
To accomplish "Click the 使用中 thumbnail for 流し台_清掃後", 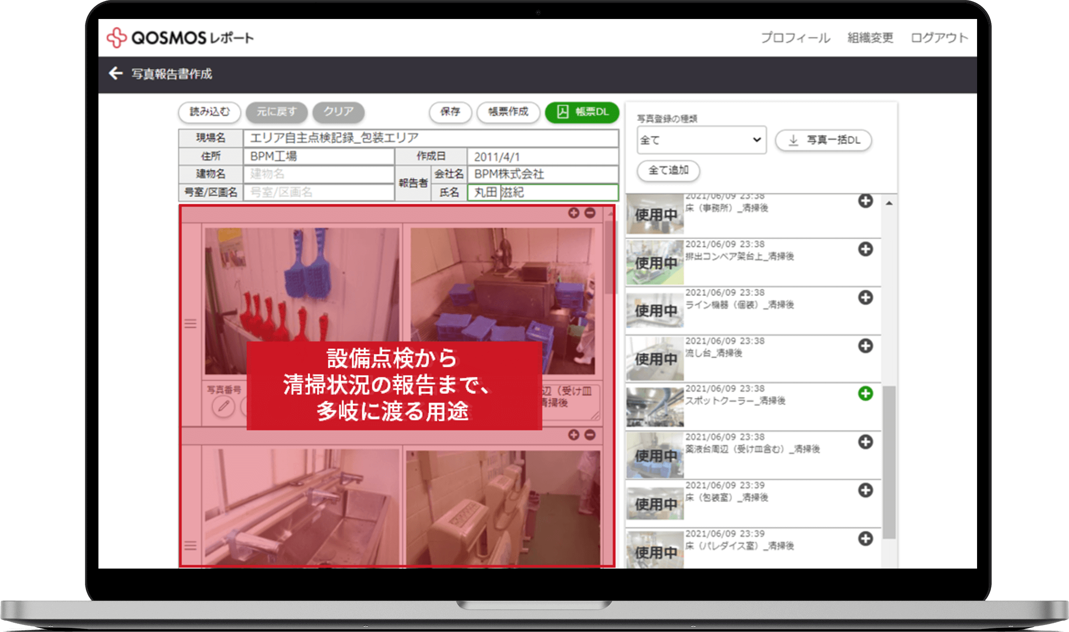I will (x=655, y=359).
